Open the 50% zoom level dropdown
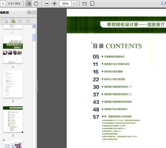This screenshot has width=166, height=148. (x=74, y=4)
